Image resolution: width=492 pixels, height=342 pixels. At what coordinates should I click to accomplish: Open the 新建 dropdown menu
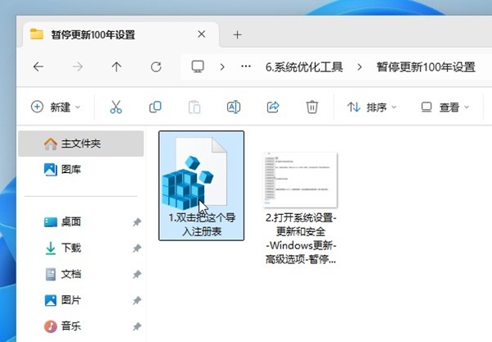coord(56,107)
